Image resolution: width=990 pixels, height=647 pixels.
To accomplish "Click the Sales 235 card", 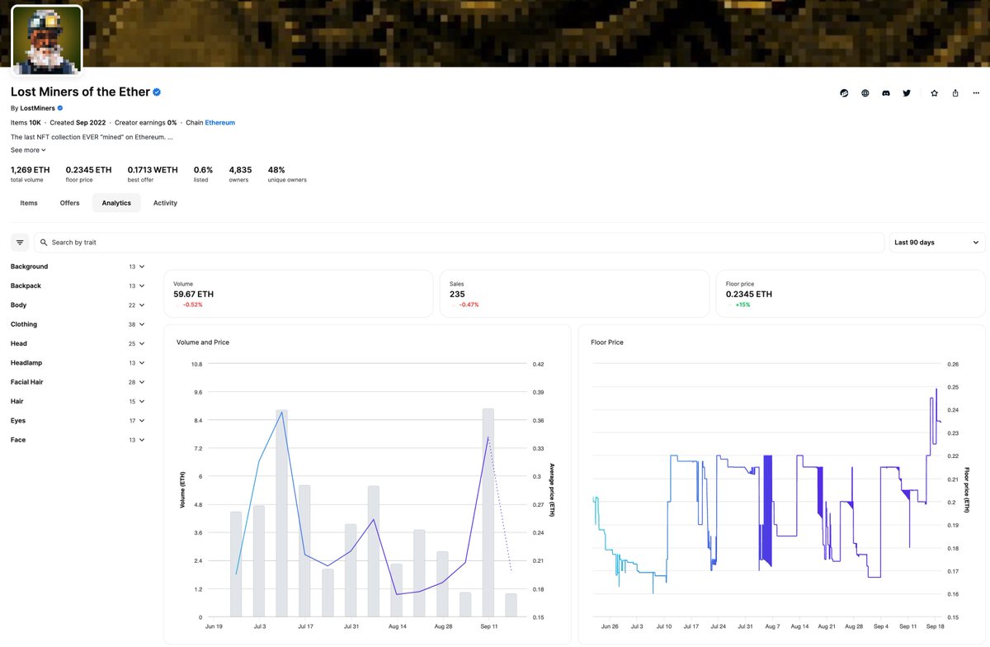I will click(x=574, y=294).
